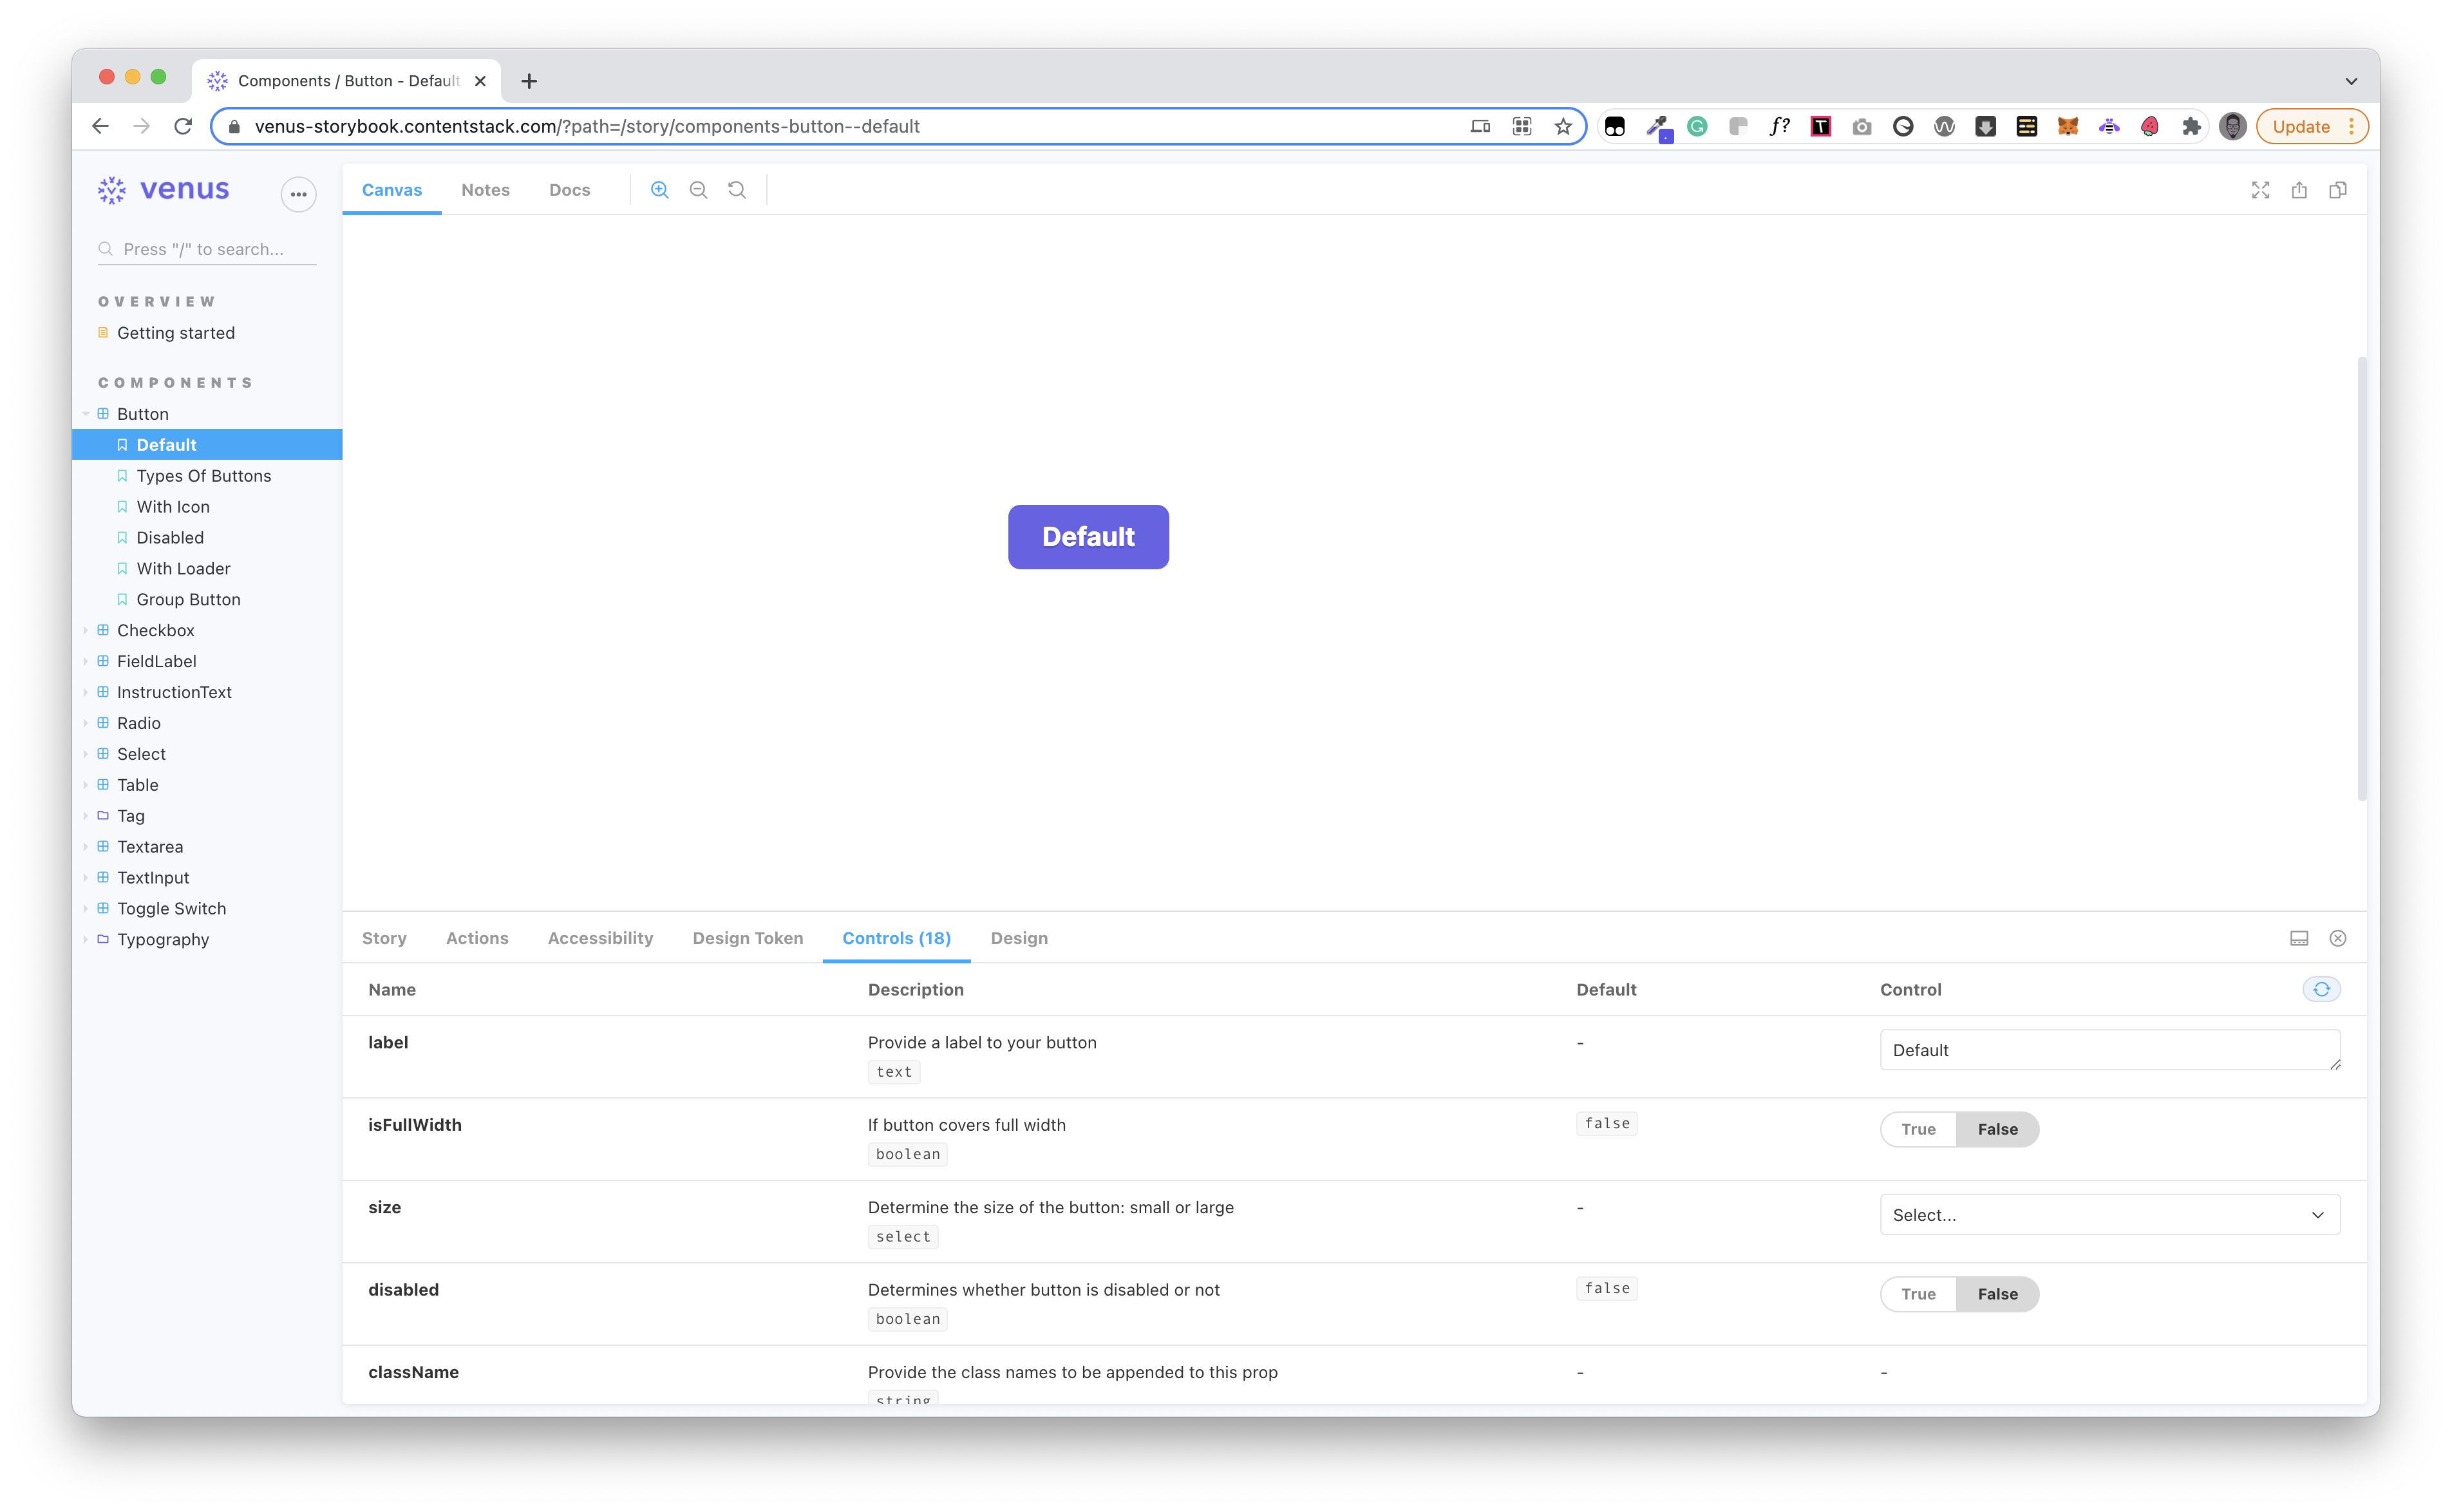Click the zoom out canvas icon

pyautogui.click(x=698, y=190)
